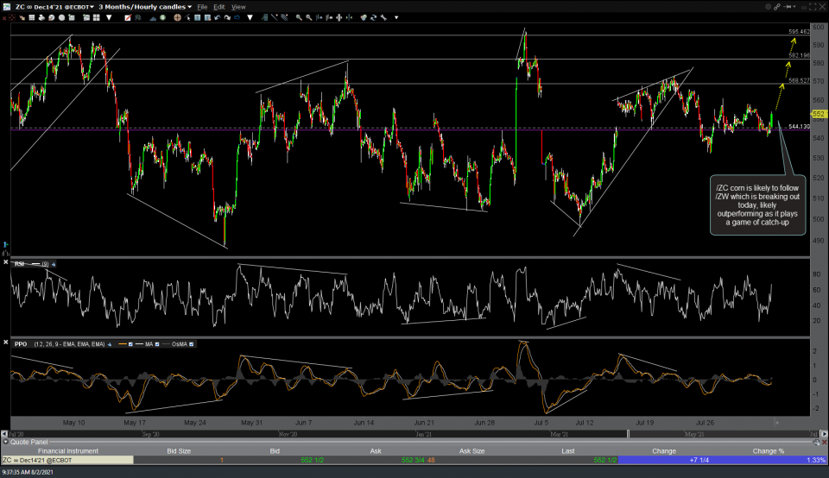This screenshot has height=478, width=829.
Task: Click the redo arrow icon
Action: [227, 17]
